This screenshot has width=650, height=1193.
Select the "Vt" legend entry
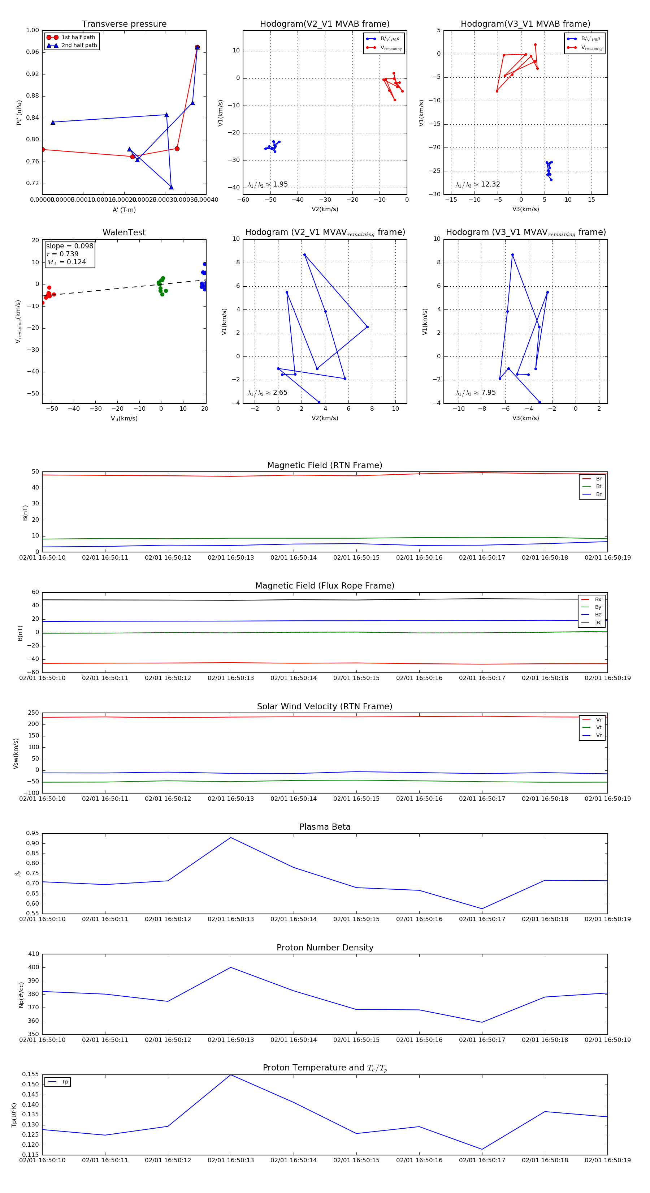click(592, 728)
